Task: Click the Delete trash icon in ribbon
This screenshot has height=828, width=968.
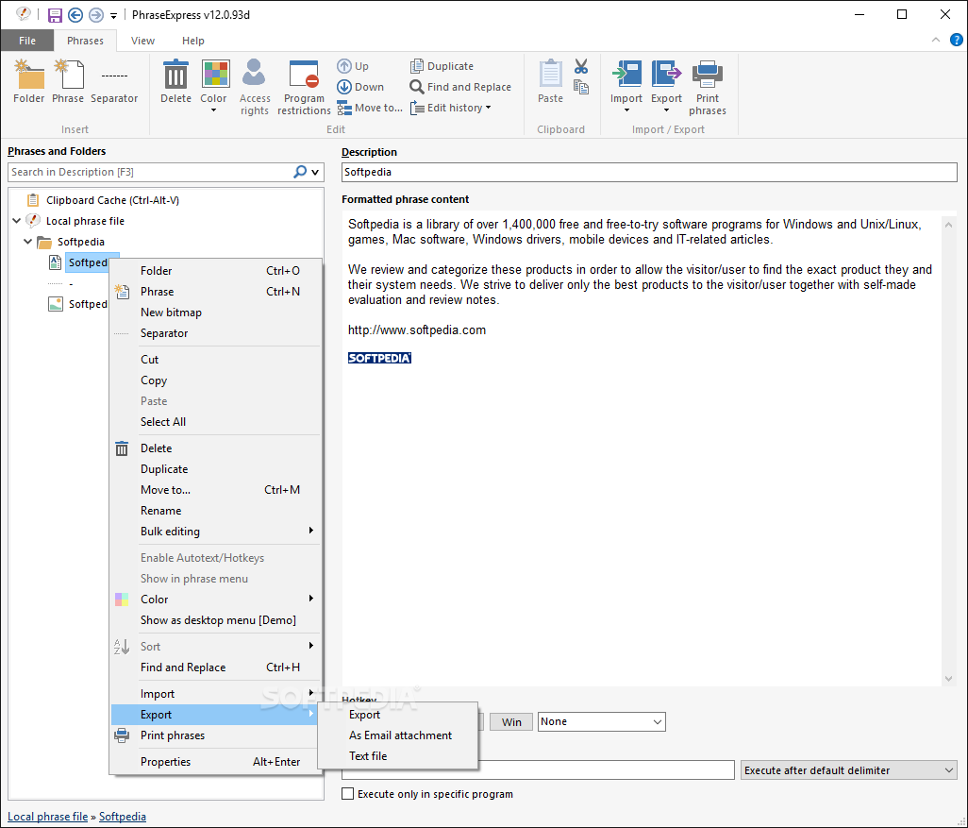Action: point(175,81)
